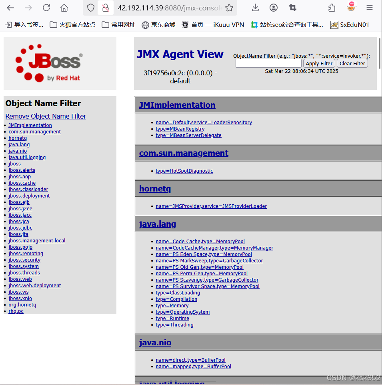Click the ObjectName Filter input field
This screenshot has width=382, height=385.
point(268,63)
